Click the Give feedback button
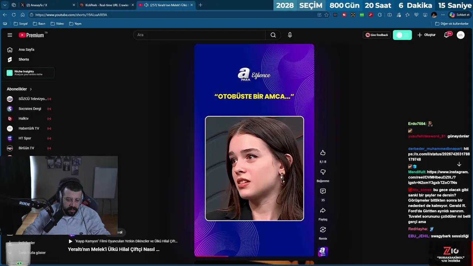Screen dimensions: 473x266 (377, 35)
